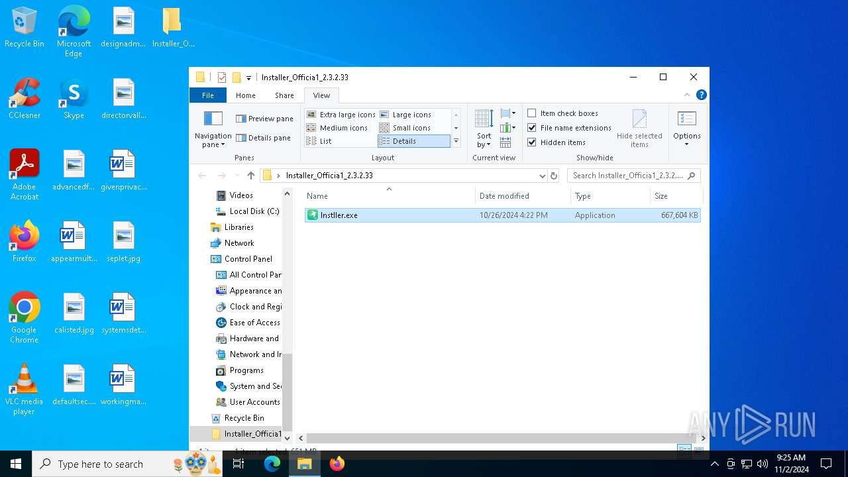This screenshot has width=848, height=477.
Task: Collapse the ribbon with chevron
Action: [x=686, y=95]
